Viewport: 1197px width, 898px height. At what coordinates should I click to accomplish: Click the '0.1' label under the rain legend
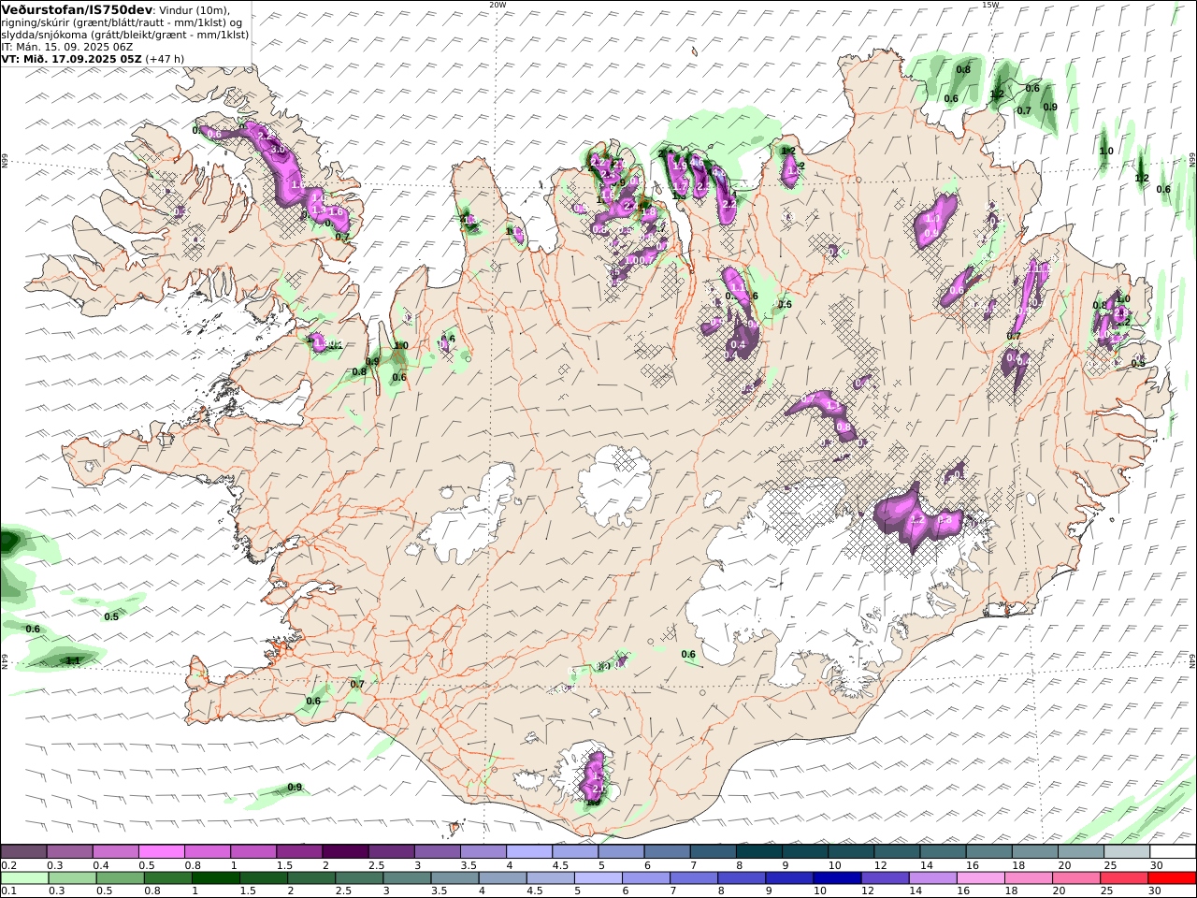click(x=8, y=891)
